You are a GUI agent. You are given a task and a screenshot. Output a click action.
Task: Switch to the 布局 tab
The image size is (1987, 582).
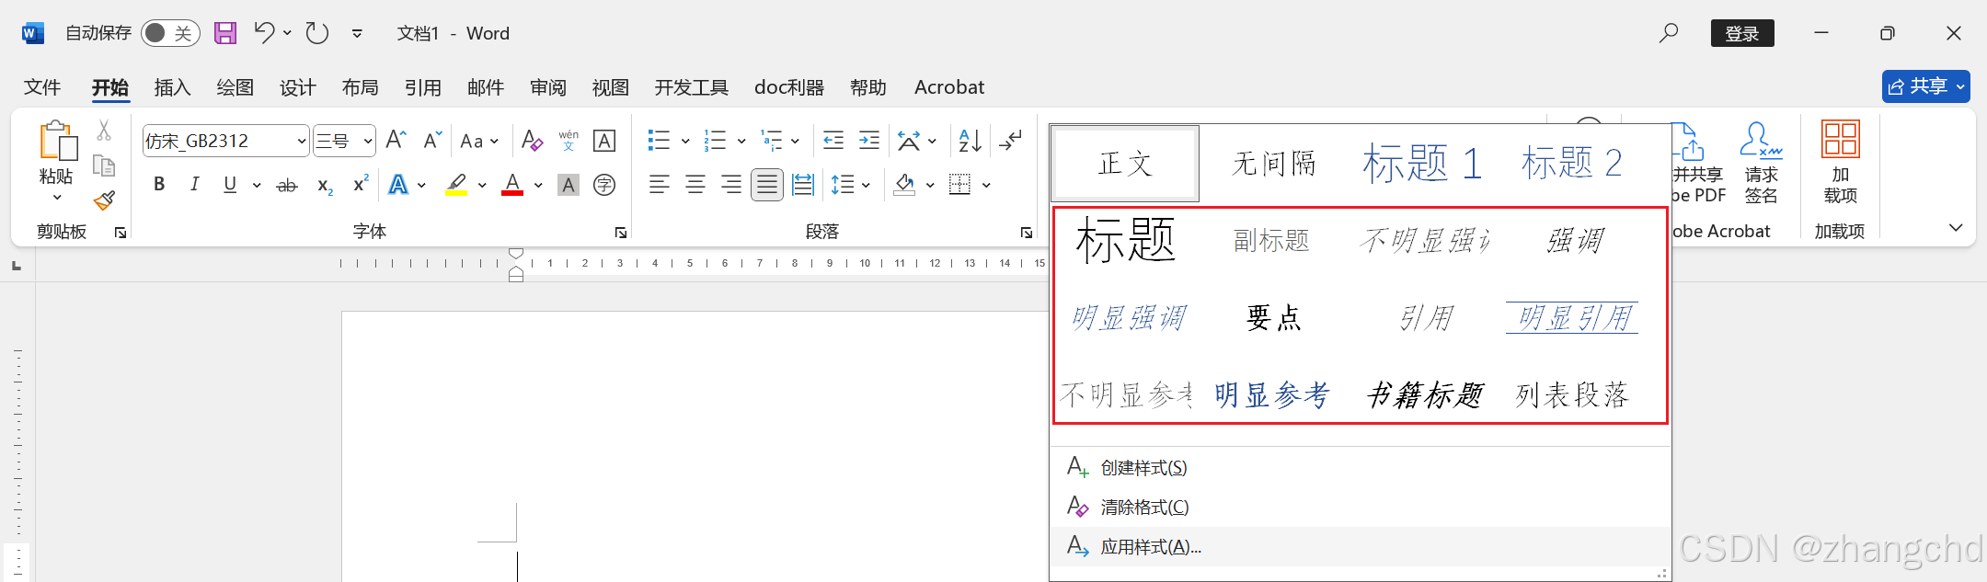[x=361, y=87]
